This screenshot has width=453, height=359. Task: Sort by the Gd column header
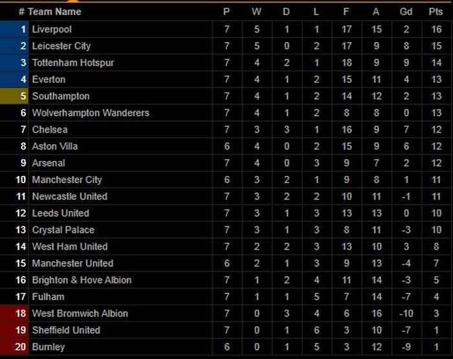pyautogui.click(x=407, y=12)
